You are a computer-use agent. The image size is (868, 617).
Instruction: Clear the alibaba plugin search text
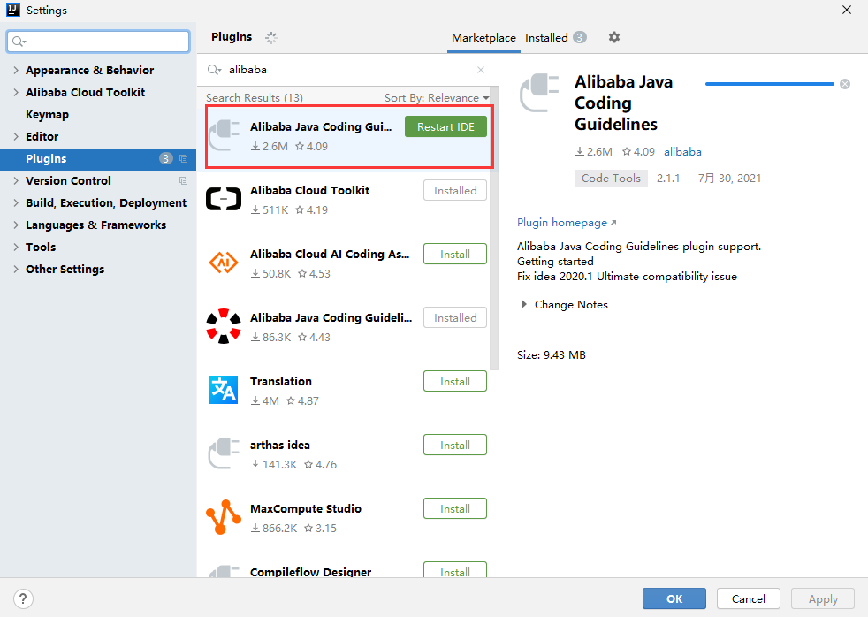point(481,70)
